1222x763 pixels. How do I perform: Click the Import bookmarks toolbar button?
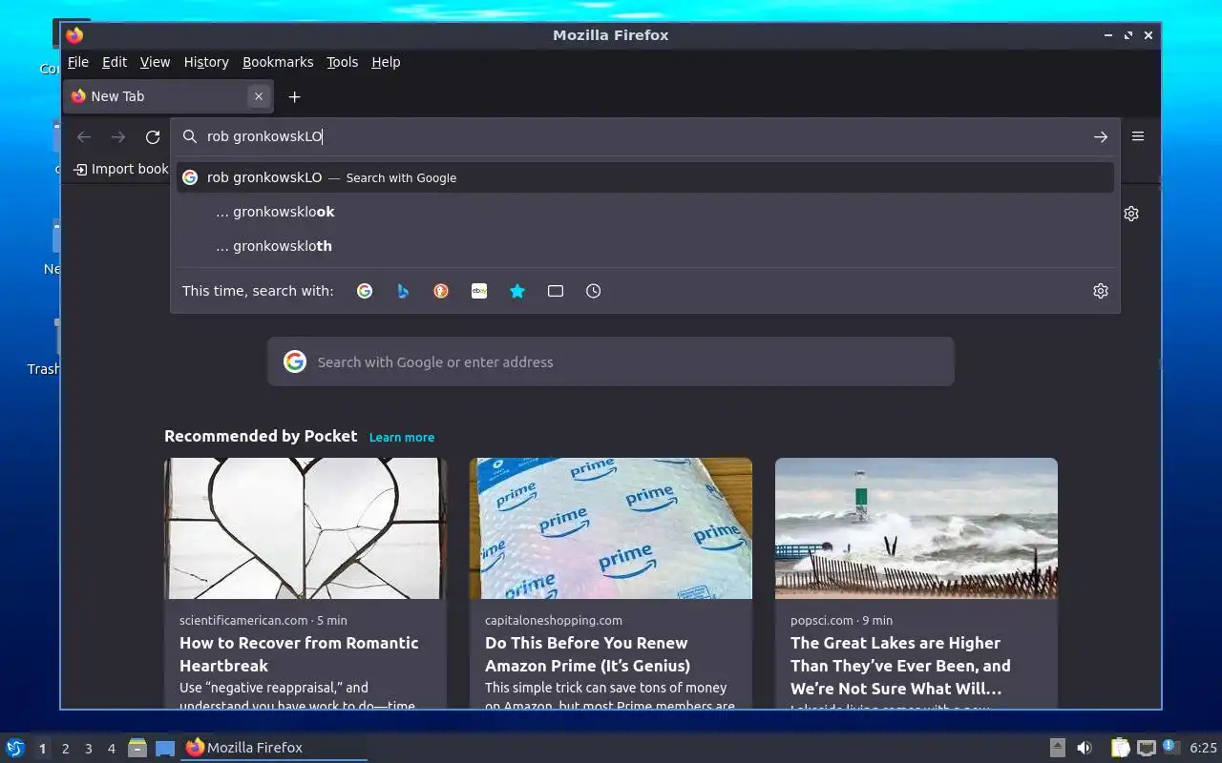[121, 169]
